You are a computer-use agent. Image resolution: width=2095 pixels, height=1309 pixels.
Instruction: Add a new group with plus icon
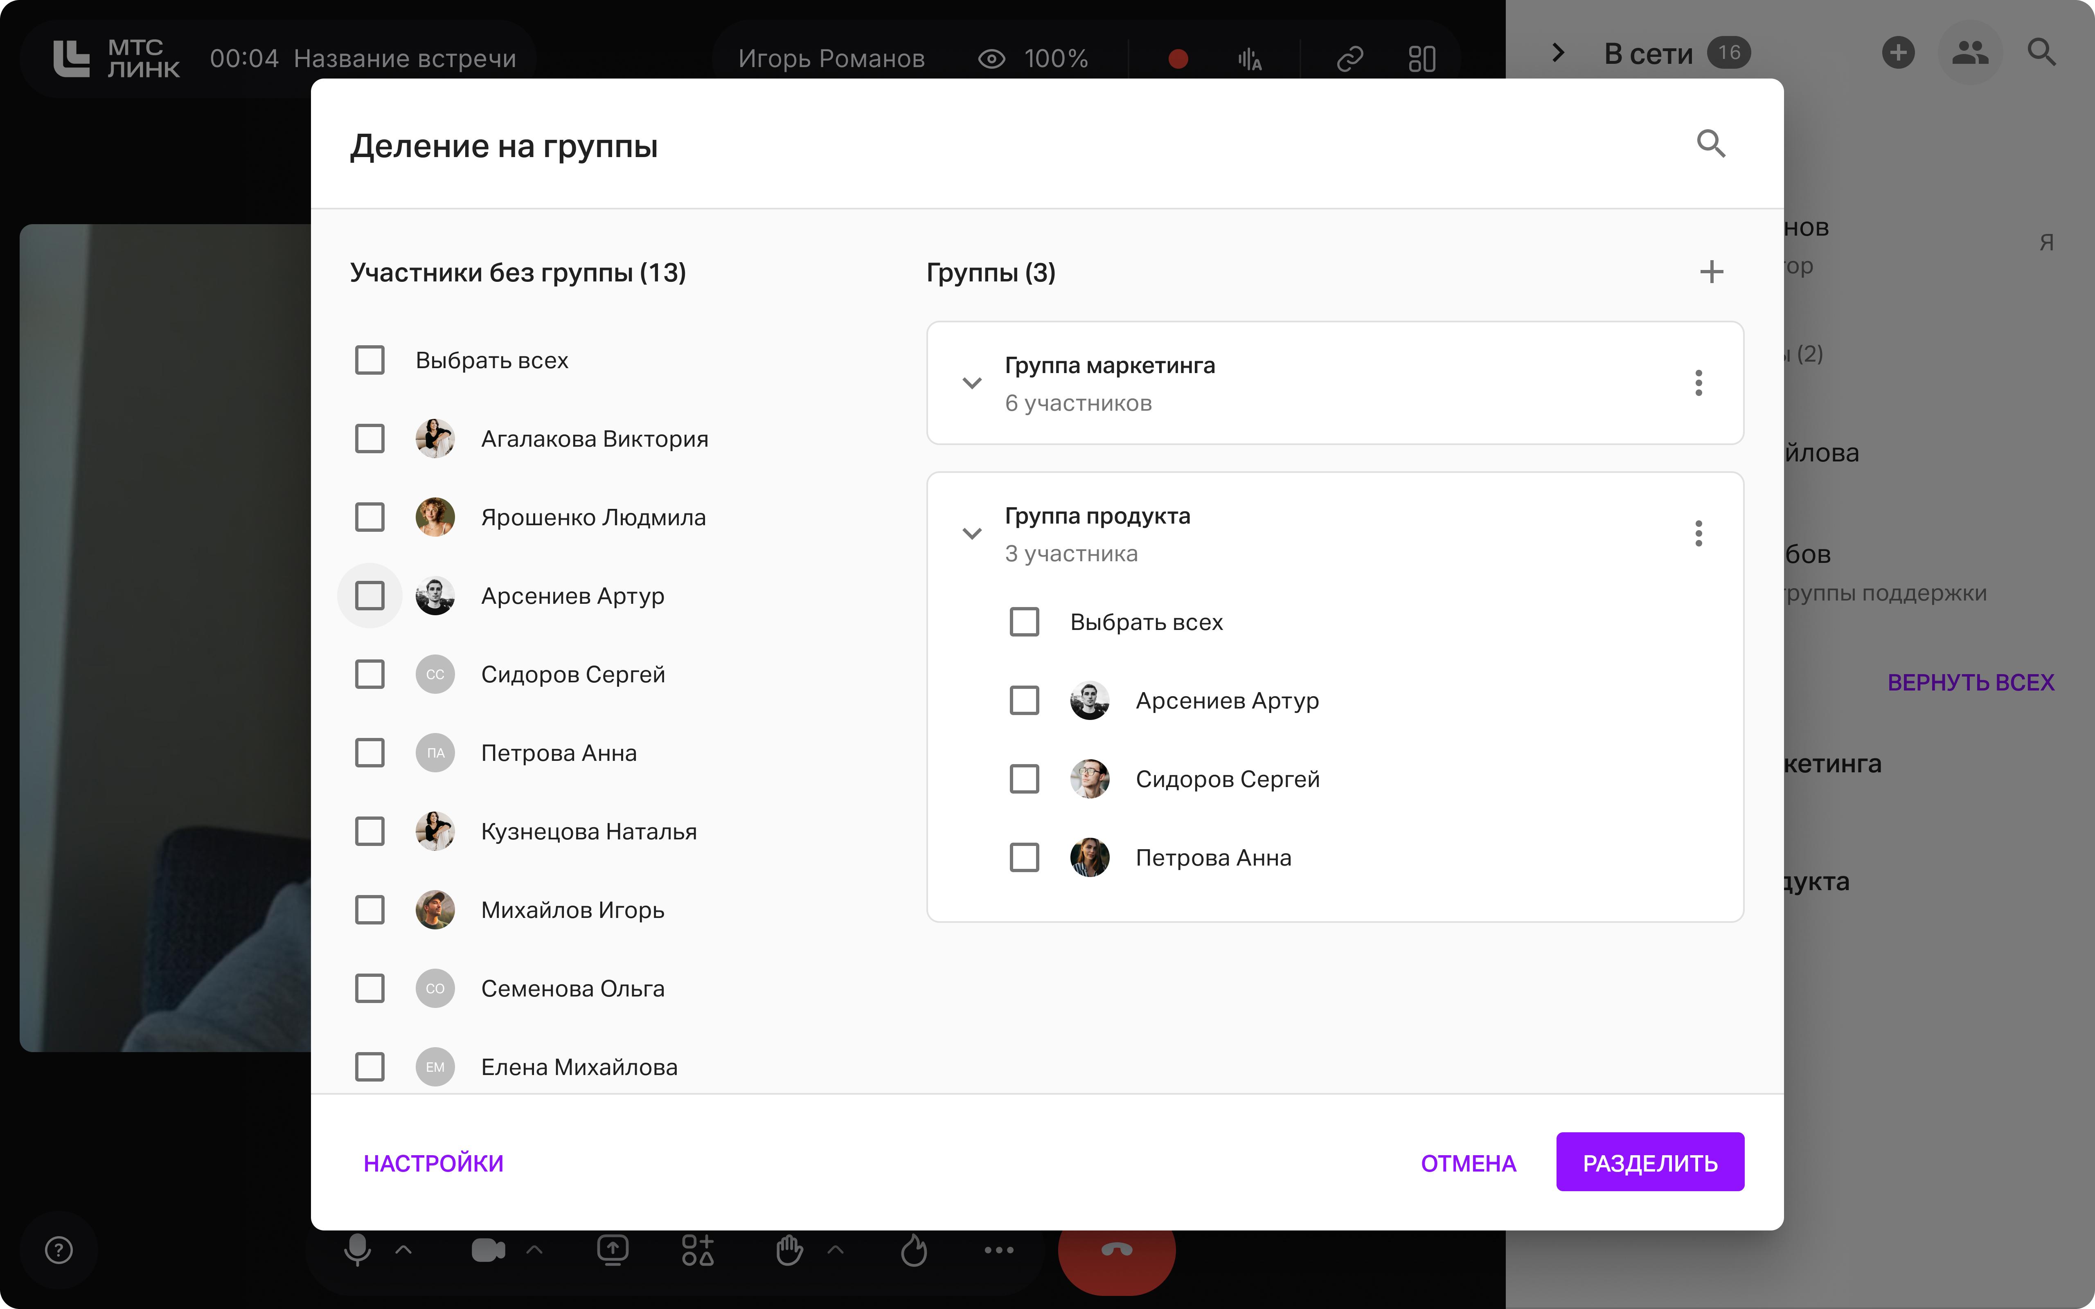[1711, 272]
